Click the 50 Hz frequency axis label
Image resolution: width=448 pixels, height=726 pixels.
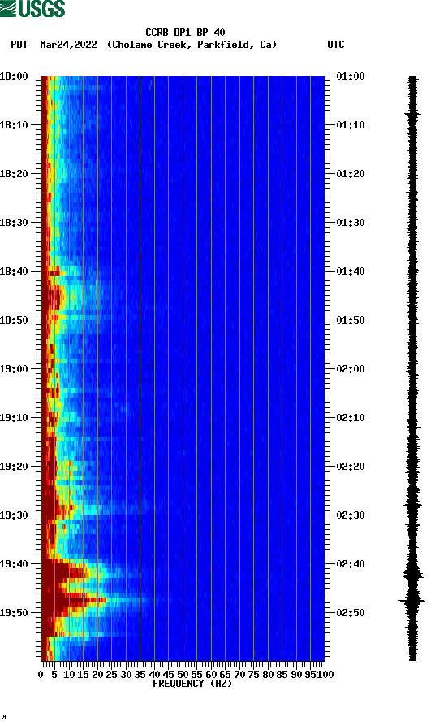point(183,675)
